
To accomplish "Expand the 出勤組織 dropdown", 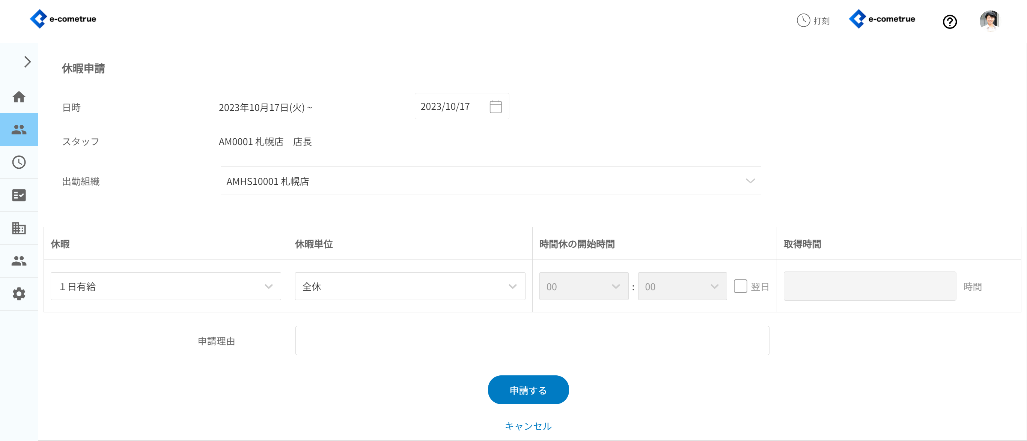I will coord(490,181).
